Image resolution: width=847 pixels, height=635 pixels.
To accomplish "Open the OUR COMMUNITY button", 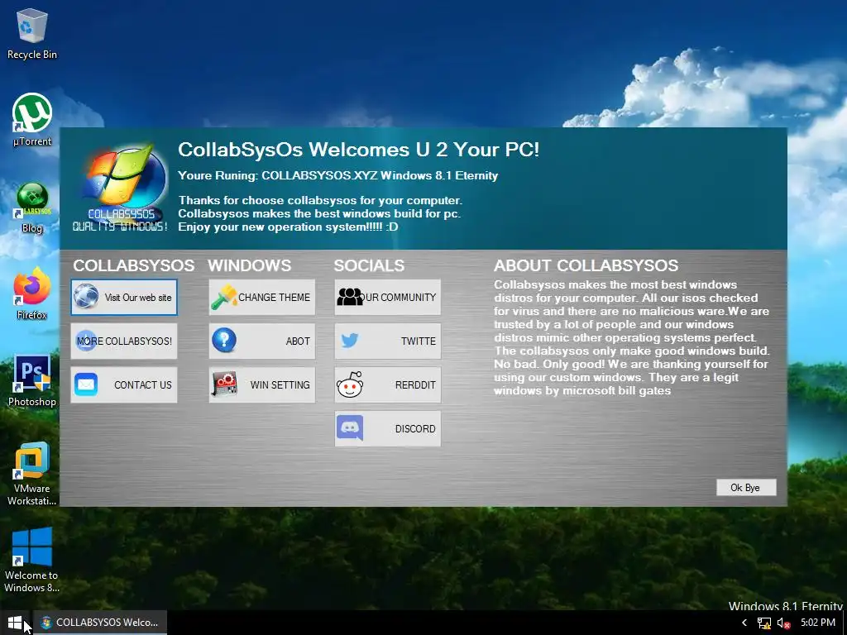I will (x=387, y=297).
